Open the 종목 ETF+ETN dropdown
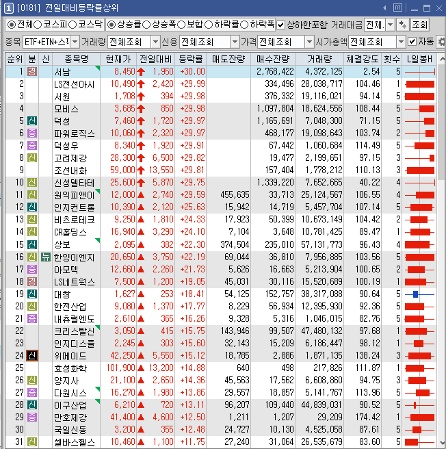 75,42
